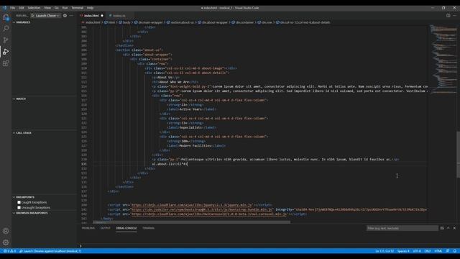Click Launch Chrome against localhost in status bar
The image size is (460, 259).
(50, 251)
